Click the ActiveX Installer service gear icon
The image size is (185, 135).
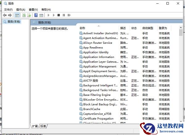tap(81, 33)
